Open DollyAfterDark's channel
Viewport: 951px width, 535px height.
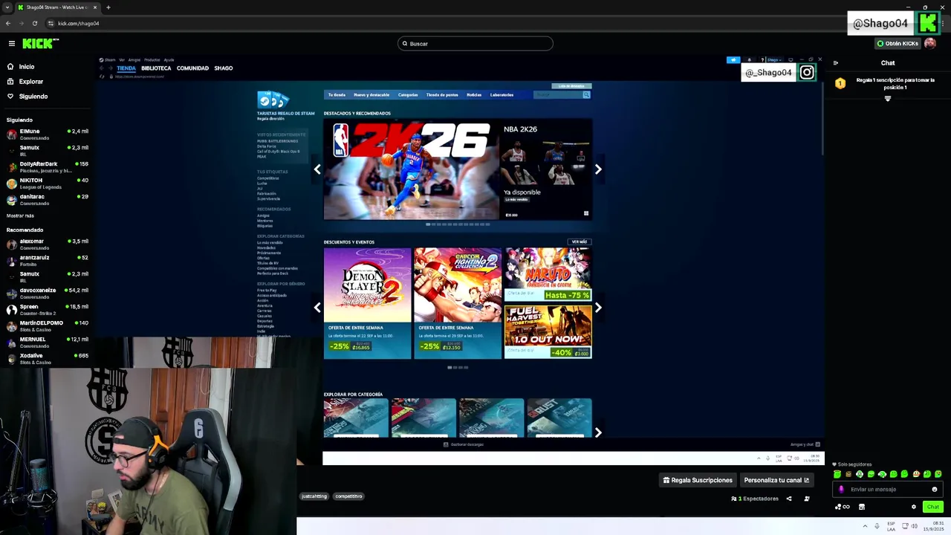point(48,167)
